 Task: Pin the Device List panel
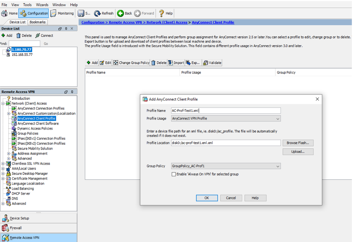pos(66,29)
